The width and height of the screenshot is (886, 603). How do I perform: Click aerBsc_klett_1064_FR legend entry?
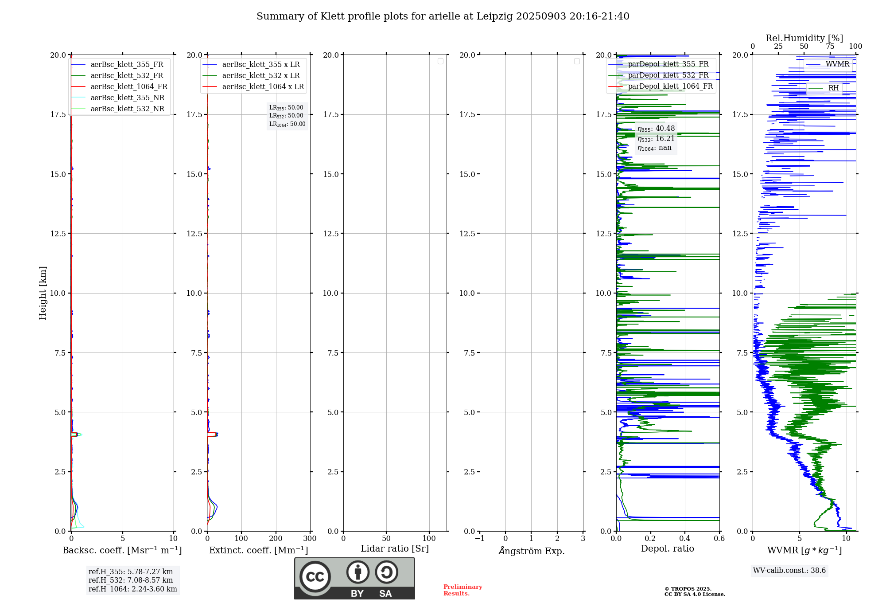tap(128, 87)
